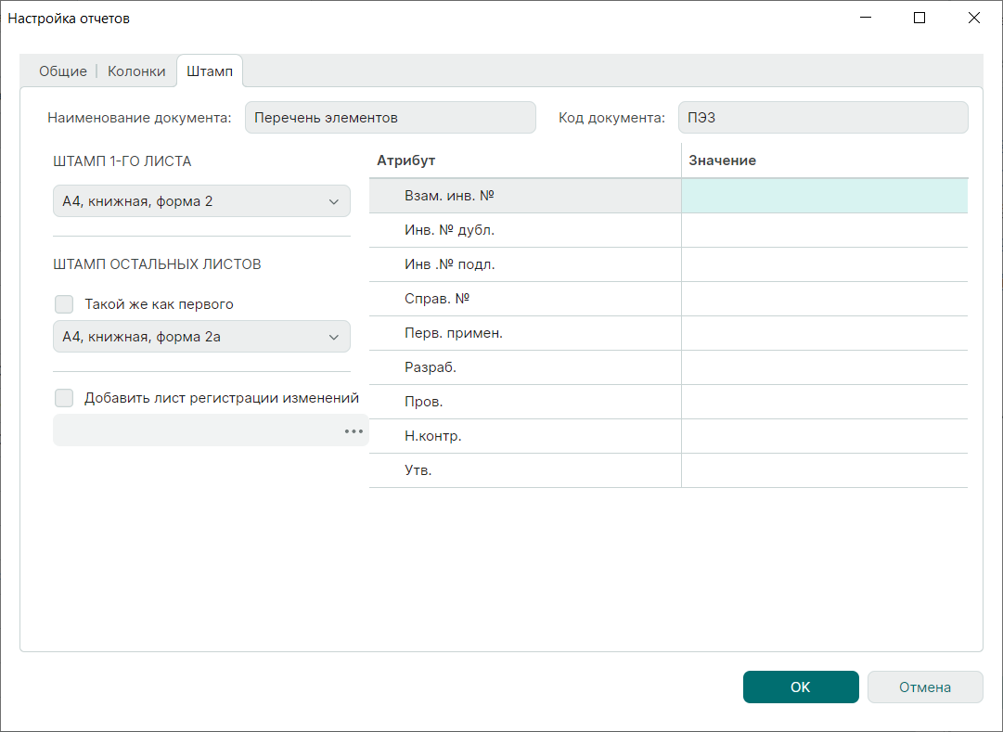
Task: Select the Разраб. attribute row
Action: pyautogui.click(x=524, y=367)
